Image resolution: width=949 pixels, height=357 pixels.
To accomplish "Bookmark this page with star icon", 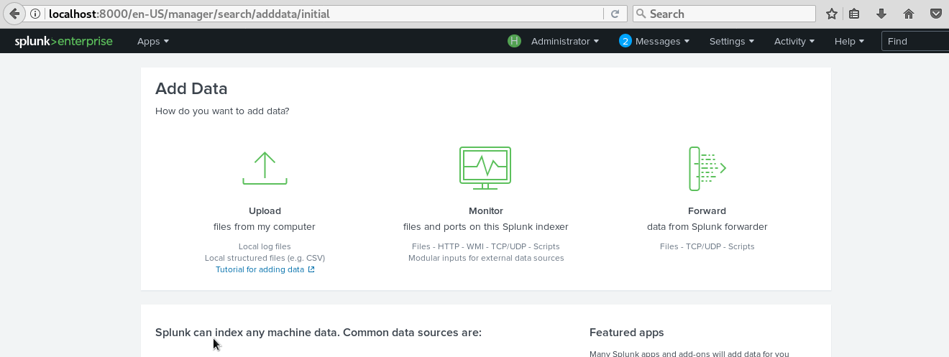I will click(x=832, y=14).
